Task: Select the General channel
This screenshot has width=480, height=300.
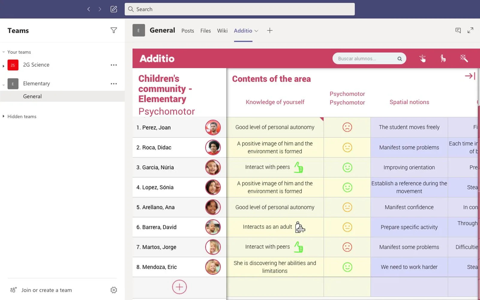Action: (62, 96)
